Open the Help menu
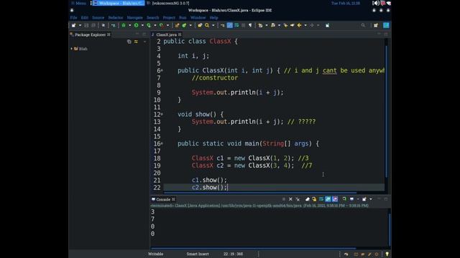Image resolution: width=460 pixels, height=258 pixels. (213, 17)
